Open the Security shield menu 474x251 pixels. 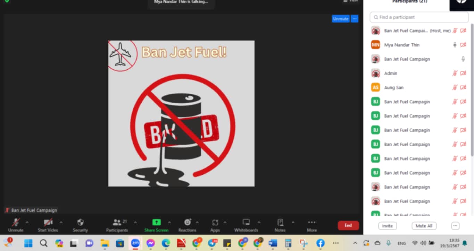pos(80,222)
